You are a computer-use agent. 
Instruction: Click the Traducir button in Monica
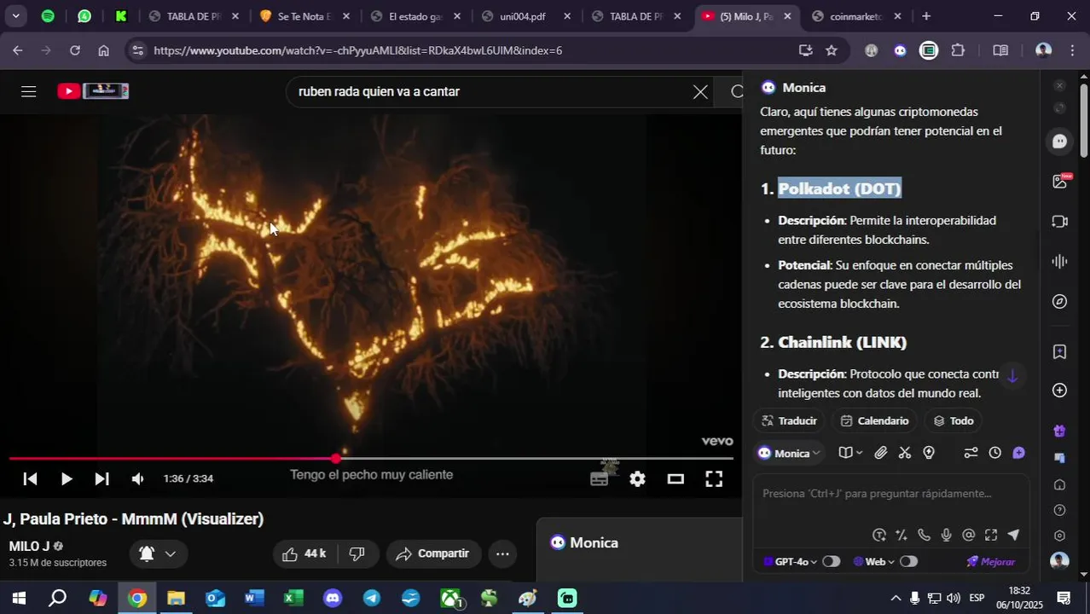pos(789,420)
